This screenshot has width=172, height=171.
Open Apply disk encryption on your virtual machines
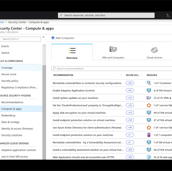coord(79,113)
